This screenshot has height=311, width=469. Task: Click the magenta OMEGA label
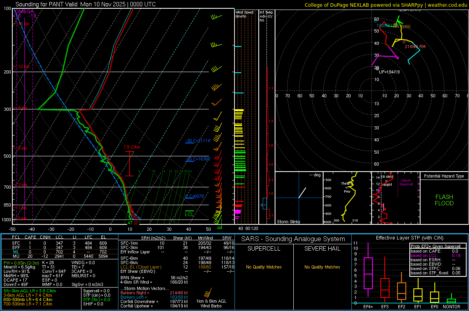click(25, 12)
